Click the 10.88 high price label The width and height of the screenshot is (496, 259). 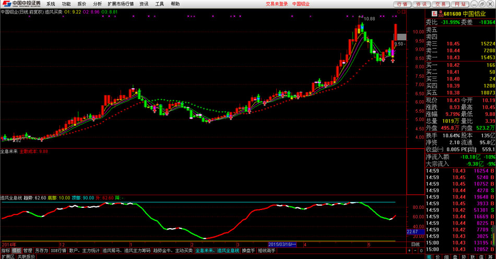click(369, 19)
